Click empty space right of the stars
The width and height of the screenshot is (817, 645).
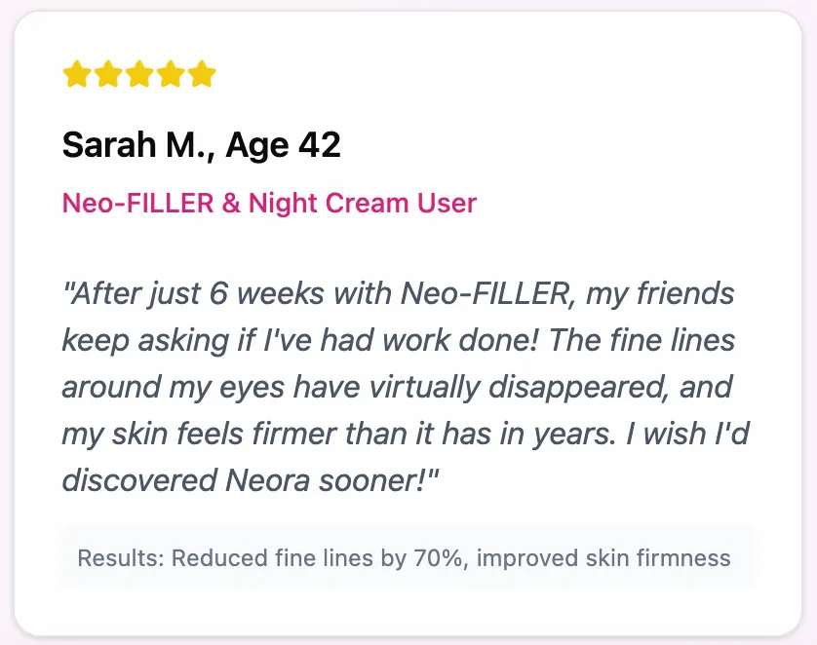point(487,74)
